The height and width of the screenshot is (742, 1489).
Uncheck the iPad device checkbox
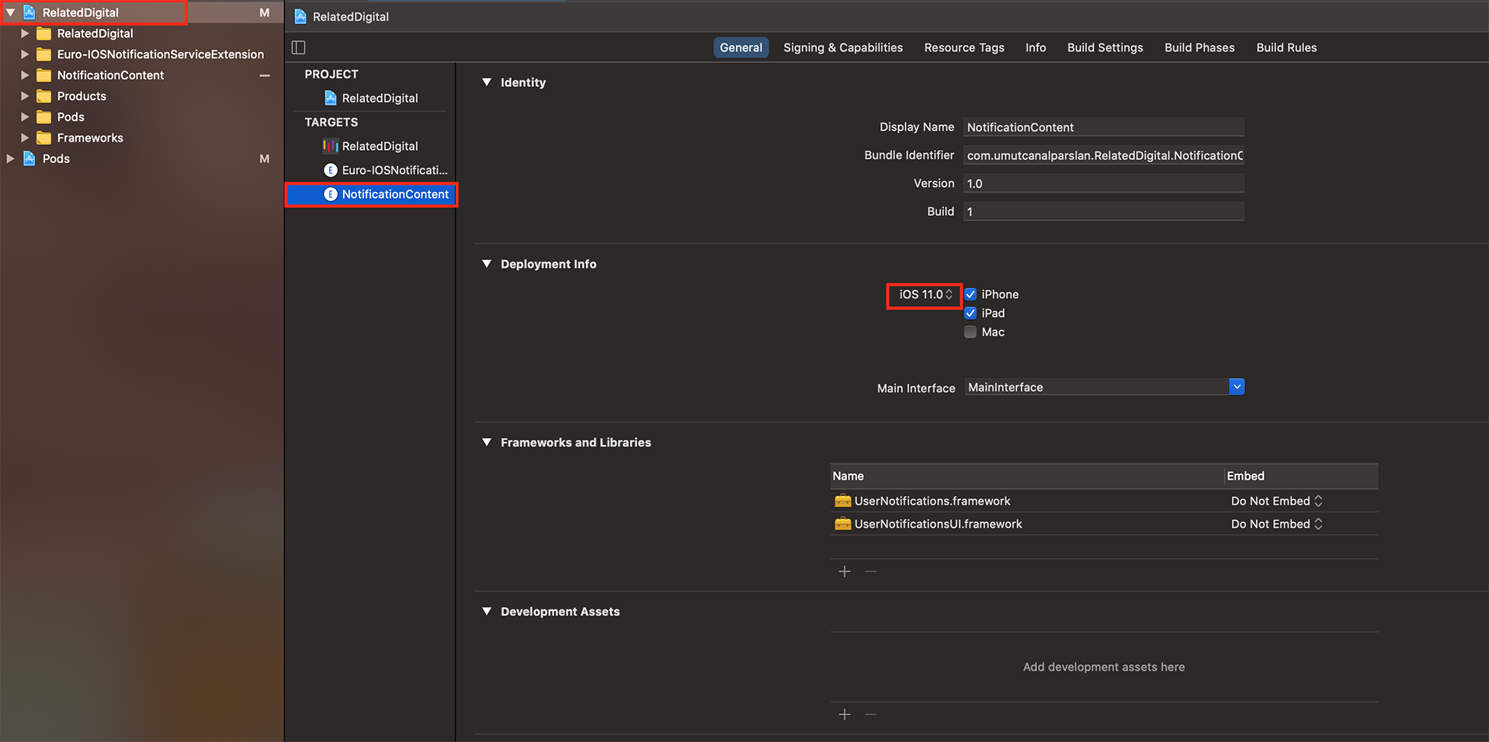(x=970, y=313)
